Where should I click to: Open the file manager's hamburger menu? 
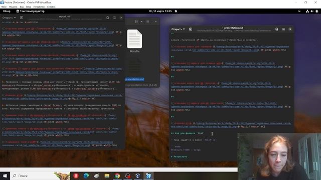click(x=147, y=21)
